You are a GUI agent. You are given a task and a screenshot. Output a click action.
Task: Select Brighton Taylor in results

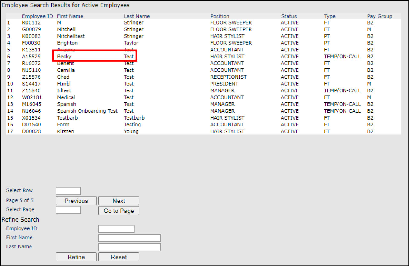[67, 43]
